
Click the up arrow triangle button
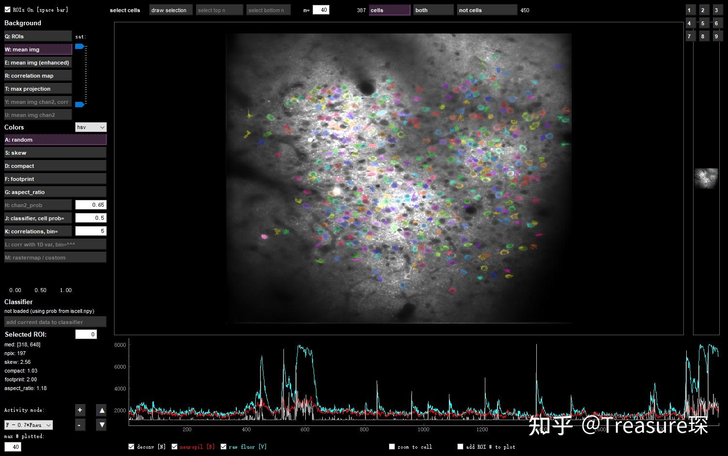pos(101,410)
